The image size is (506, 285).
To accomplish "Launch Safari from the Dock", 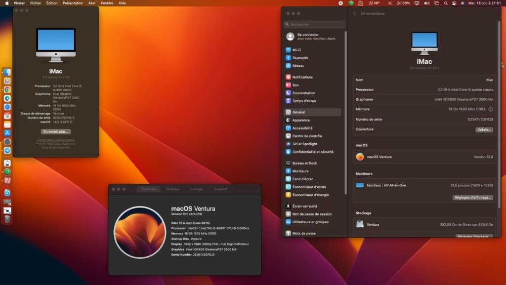I will tap(7, 107).
